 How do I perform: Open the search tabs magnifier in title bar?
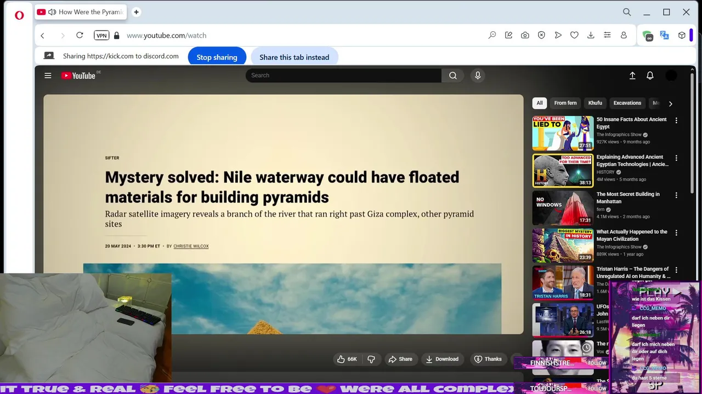pos(627,12)
